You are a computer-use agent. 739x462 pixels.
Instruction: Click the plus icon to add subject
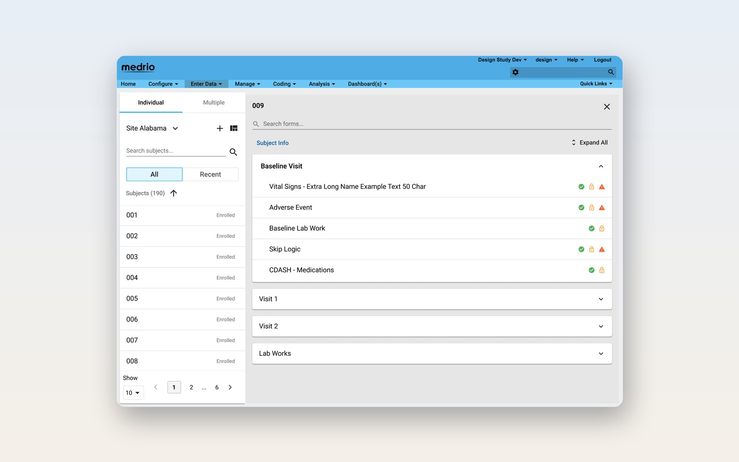(220, 128)
